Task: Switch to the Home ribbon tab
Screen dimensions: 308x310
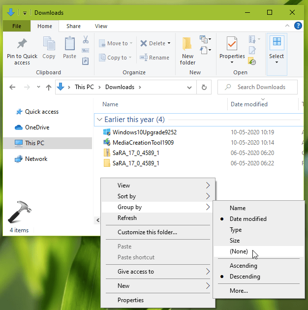Action: 45,26
